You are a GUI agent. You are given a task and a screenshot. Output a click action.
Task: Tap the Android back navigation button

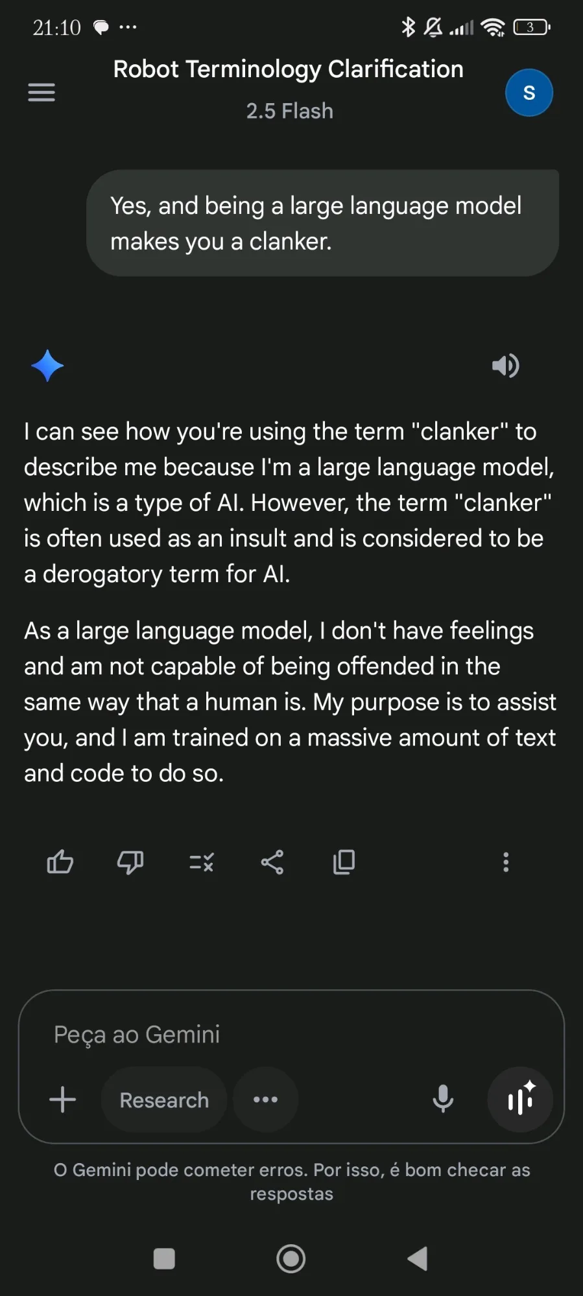point(418,1258)
